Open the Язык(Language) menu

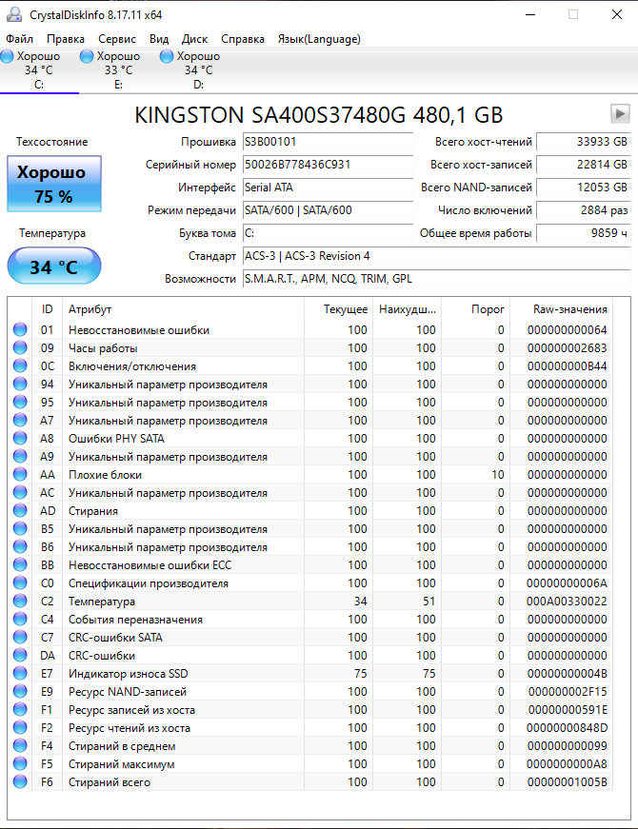318,39
